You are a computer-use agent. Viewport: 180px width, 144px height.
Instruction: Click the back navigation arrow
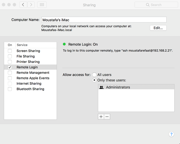23,5
